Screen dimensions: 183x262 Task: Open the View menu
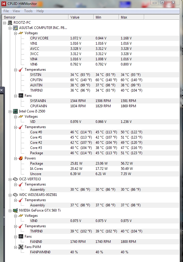pos(16,11)
